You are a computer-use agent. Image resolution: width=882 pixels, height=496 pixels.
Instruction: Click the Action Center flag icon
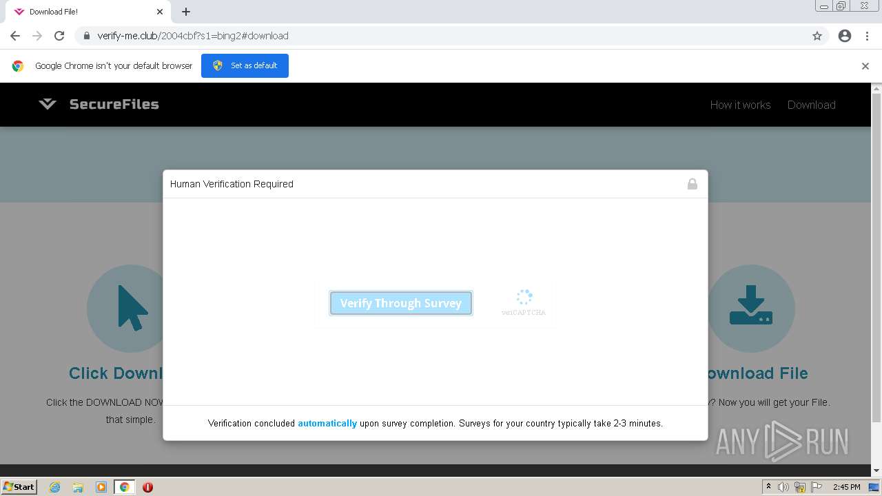(816, 487)
